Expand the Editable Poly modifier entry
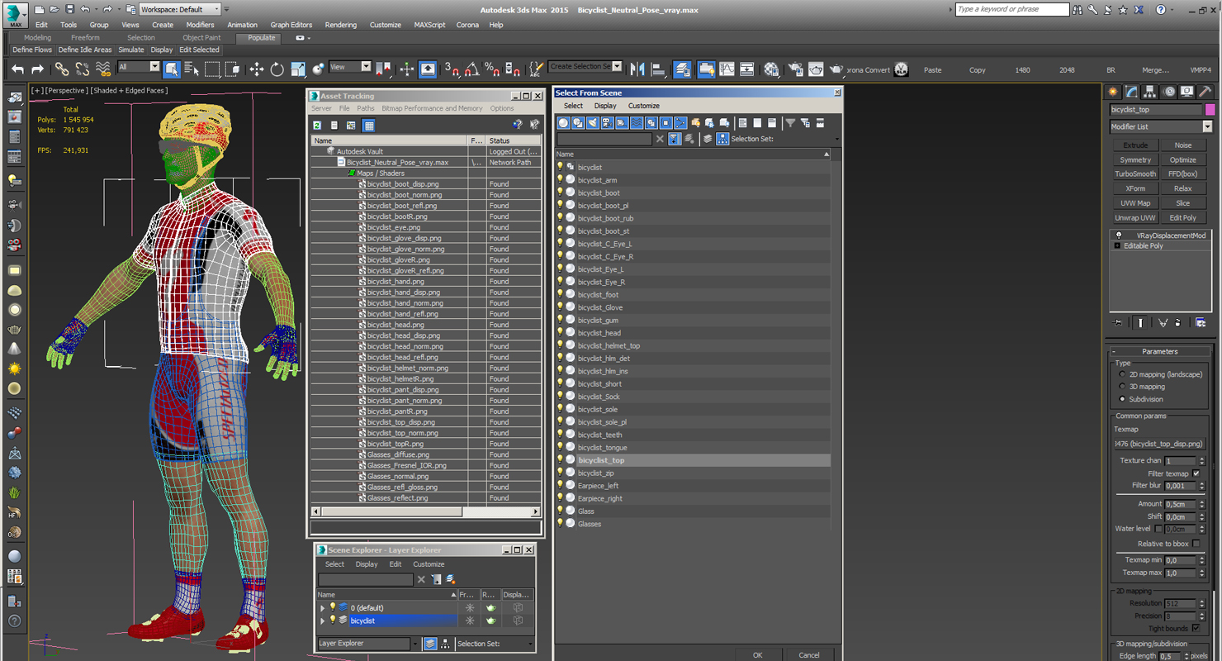The height and width of the screenshot is (661, 1222). pyautogui.click(x=1118, y=246)
